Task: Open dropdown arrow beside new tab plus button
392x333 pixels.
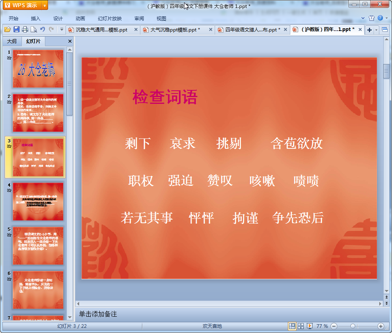Action: (x=376, y=30)
